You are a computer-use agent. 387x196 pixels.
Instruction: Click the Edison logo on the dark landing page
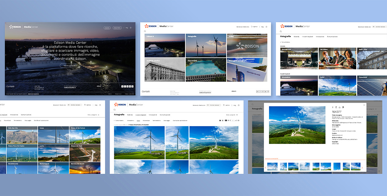(15, 27)
